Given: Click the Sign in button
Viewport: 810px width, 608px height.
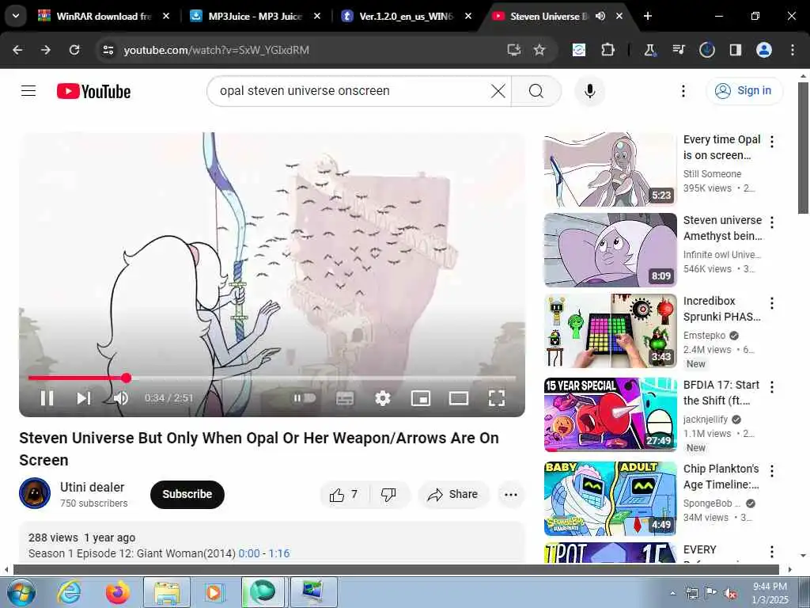Looking at the screenshot, I should click(x=744, y=91).
